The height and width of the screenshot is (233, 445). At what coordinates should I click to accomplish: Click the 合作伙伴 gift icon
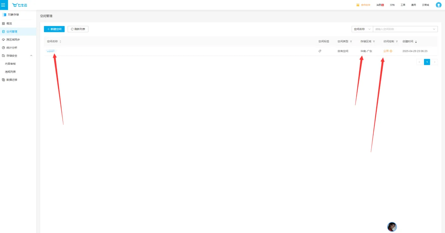358,5
